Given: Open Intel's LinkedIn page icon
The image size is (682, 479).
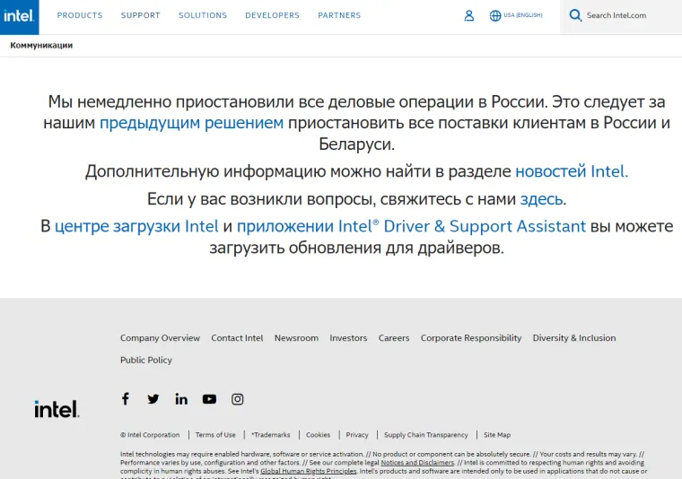Looking at the screenshot, I should [x=181, y=399].
